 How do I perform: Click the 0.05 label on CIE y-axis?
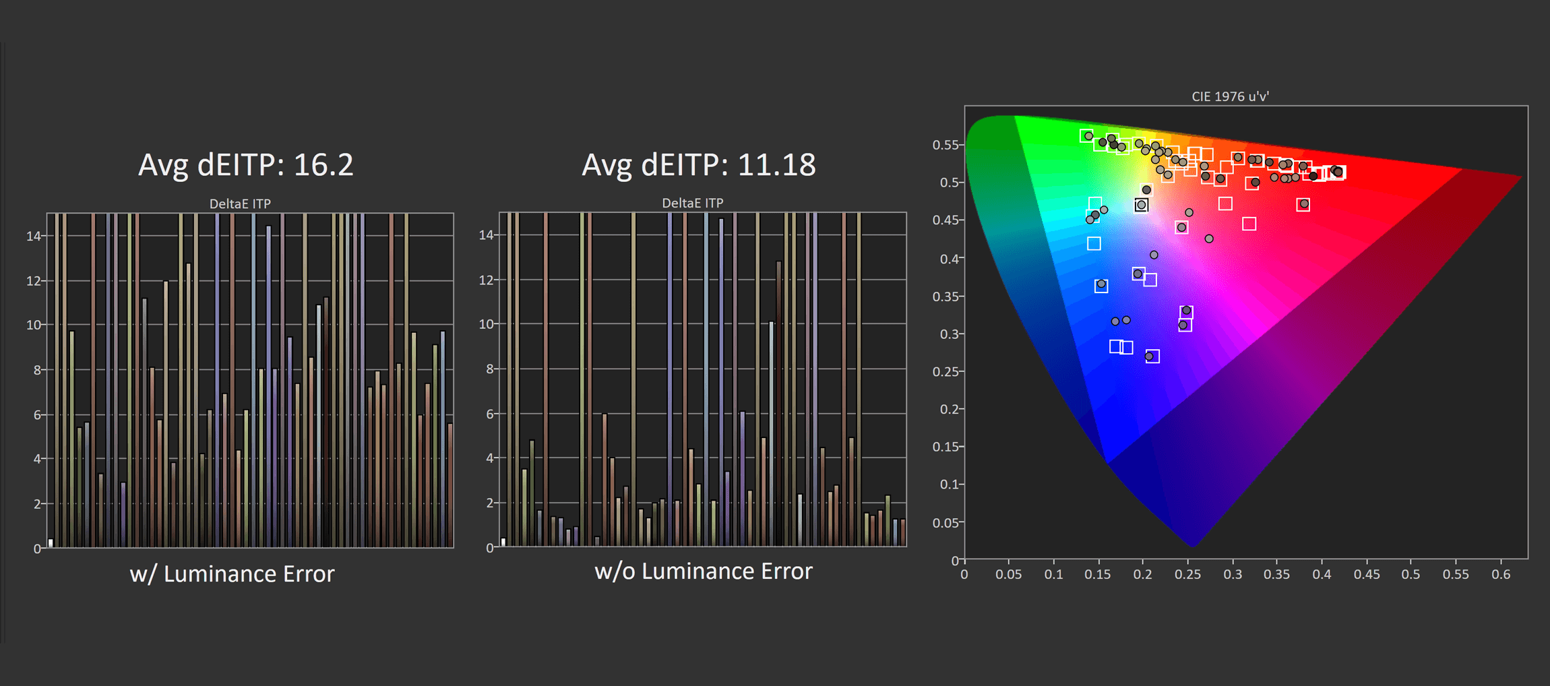945,523
